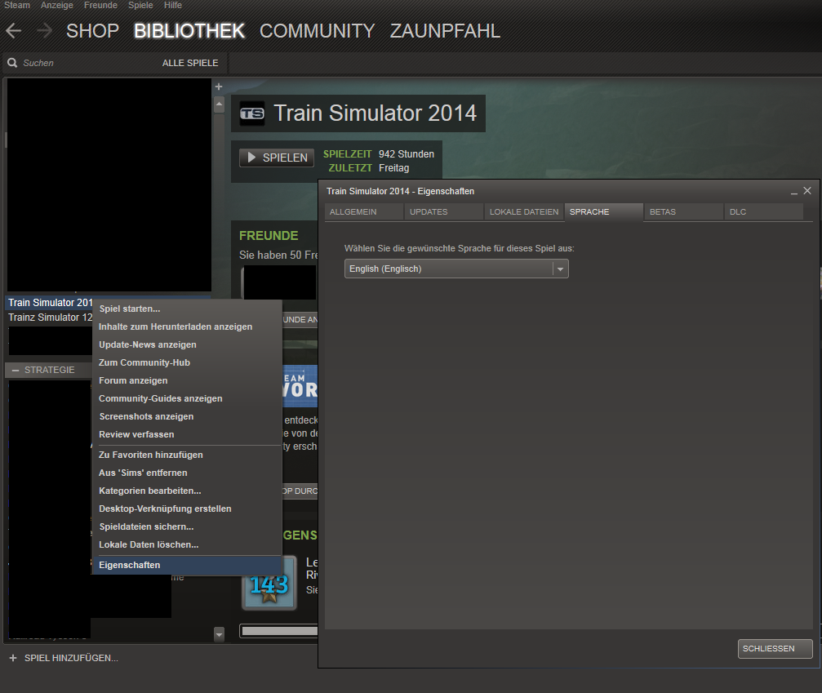Choose 'Update-News anzeigen'

pos(187,344)
